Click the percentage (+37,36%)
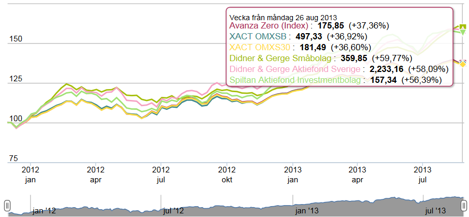The width and height of the screenshot is (469, 217). click(x=369, y=25)
